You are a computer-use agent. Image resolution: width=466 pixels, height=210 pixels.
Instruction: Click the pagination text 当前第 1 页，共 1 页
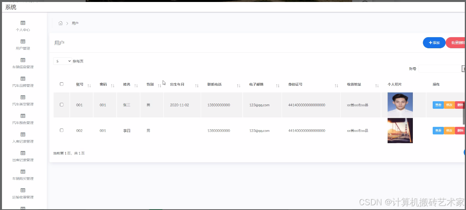(69, 153)
